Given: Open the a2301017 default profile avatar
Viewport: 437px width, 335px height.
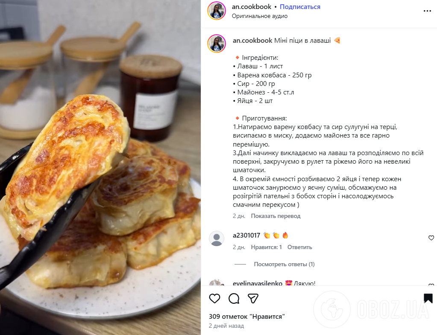Looking at the screenshot, I should pyautogui.click(x=217, y=238).
